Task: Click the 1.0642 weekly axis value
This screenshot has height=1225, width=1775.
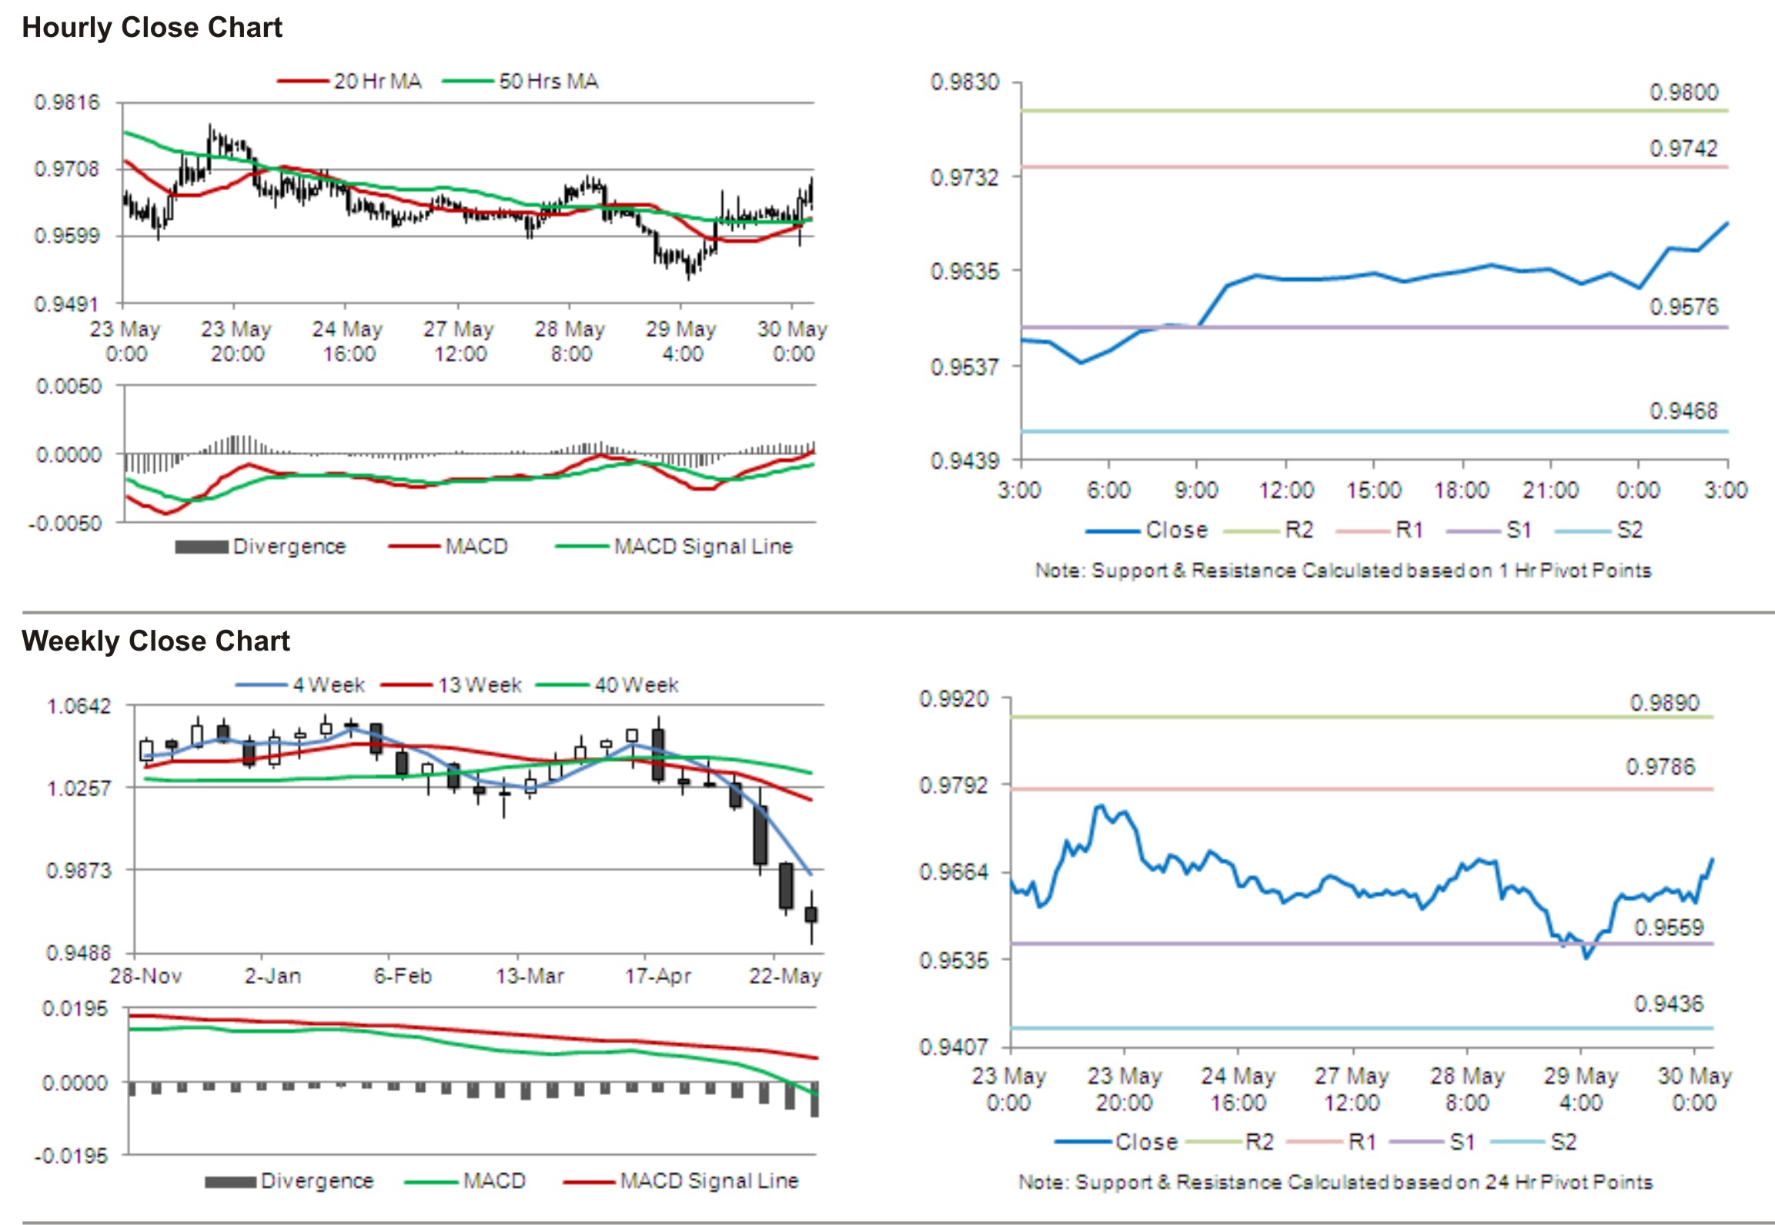Action: tap(79, 706)
